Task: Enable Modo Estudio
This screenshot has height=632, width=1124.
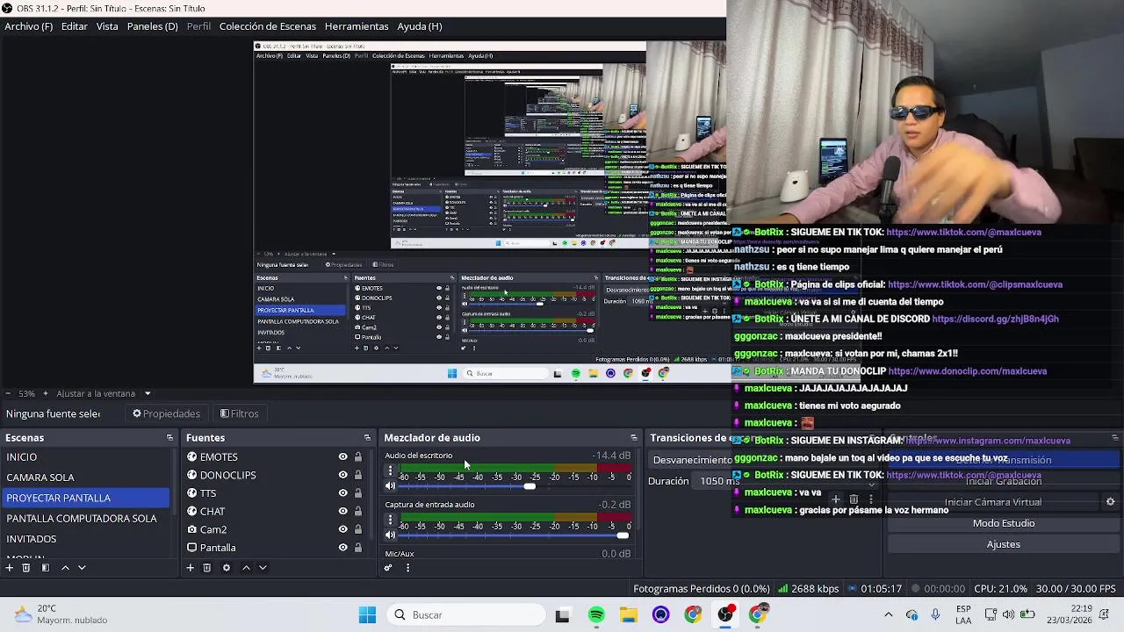Action: [1003, 523]
